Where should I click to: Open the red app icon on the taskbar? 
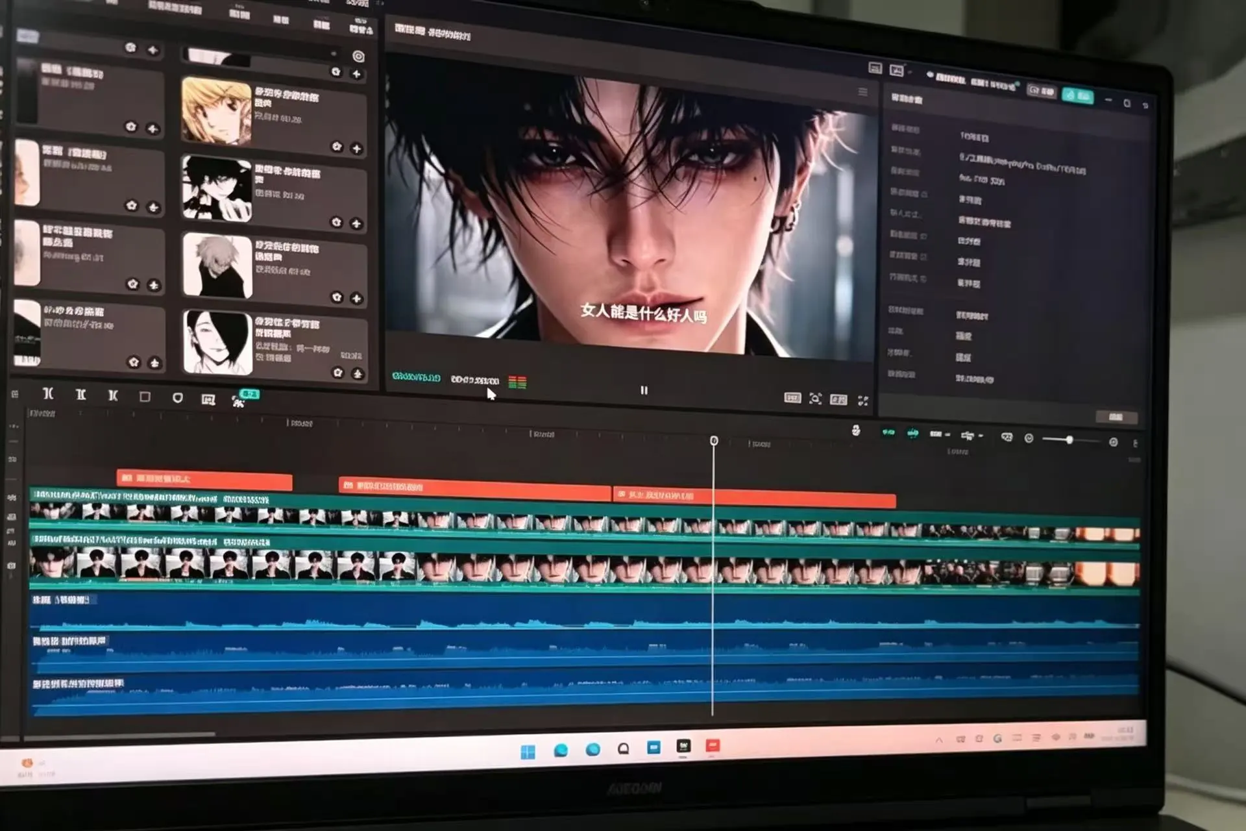pos(713,746)
